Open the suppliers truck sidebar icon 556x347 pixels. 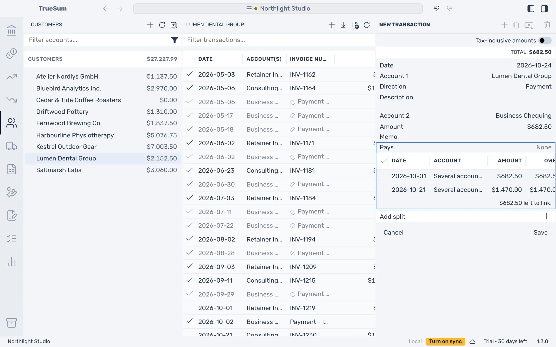11,146
